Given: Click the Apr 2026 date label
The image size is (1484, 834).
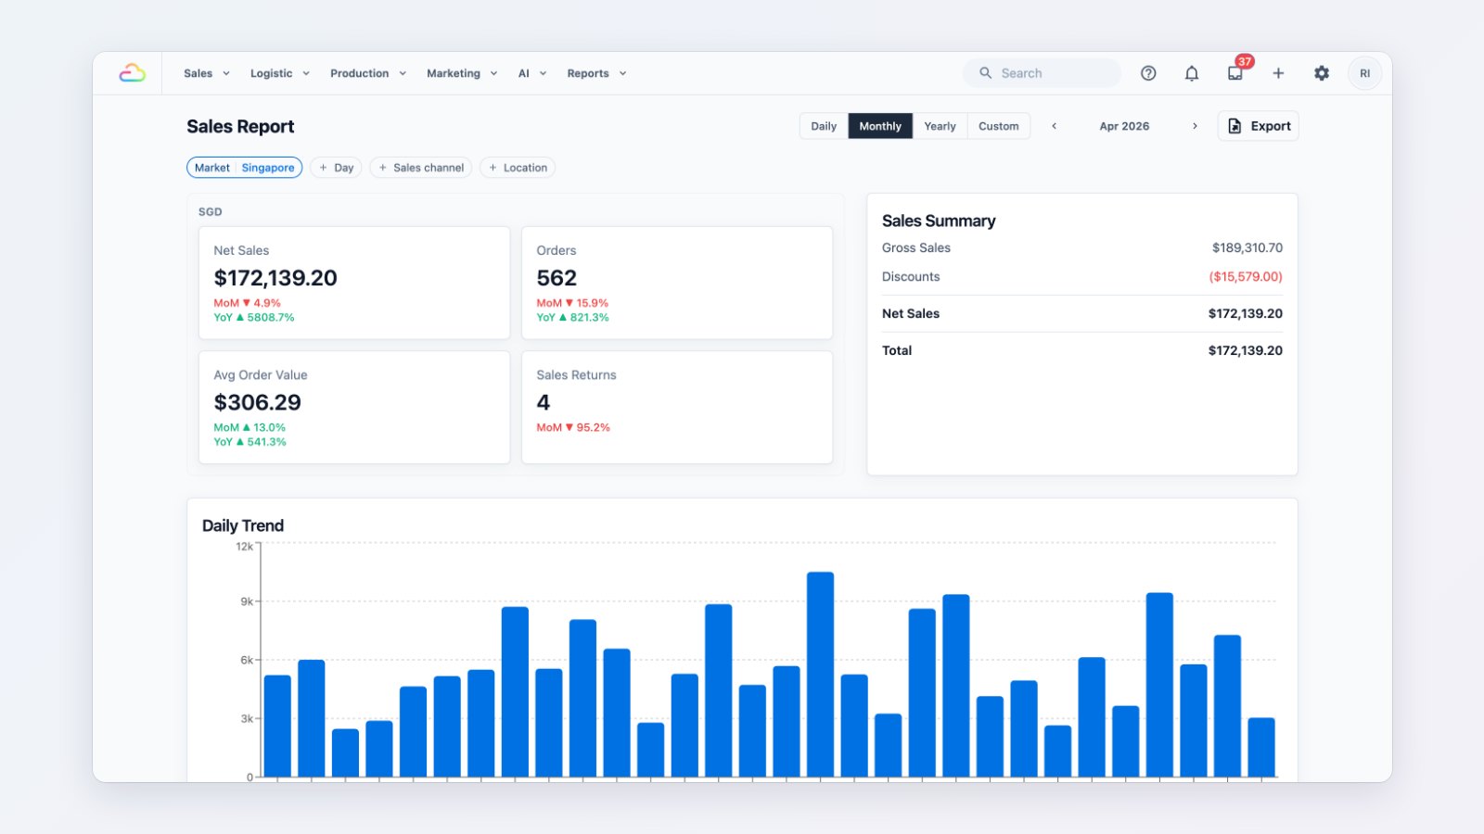Looking at the screenshot, I should (x=1124, y=126).
